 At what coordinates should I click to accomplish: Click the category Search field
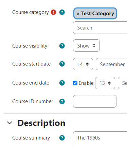point(100,28)
